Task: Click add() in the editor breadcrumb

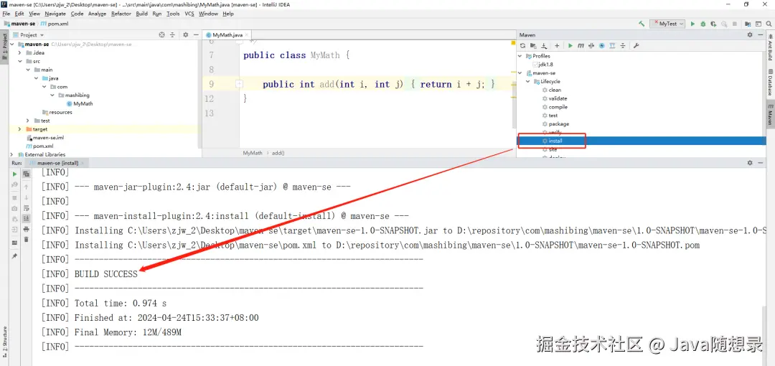Action: pos(278,154)
